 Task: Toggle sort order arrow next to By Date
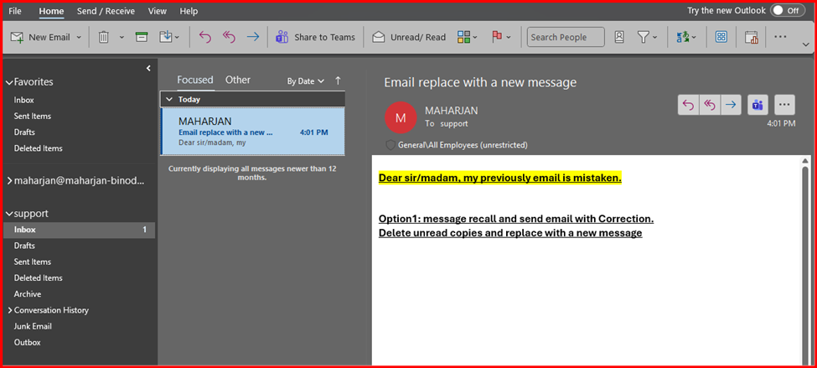[x=339, y=81]
